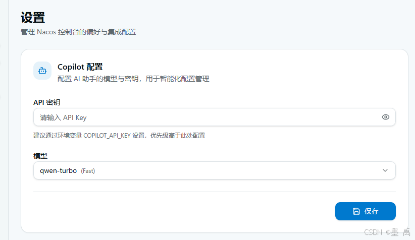Click the 保存 save button

(365, 211)
